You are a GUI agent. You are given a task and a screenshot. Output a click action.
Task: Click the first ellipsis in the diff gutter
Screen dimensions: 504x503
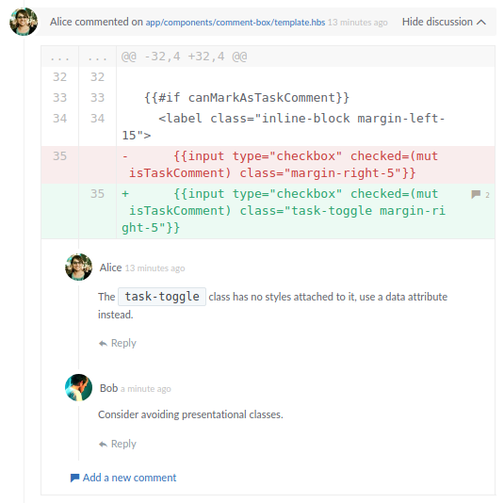(x=59, y=57)
